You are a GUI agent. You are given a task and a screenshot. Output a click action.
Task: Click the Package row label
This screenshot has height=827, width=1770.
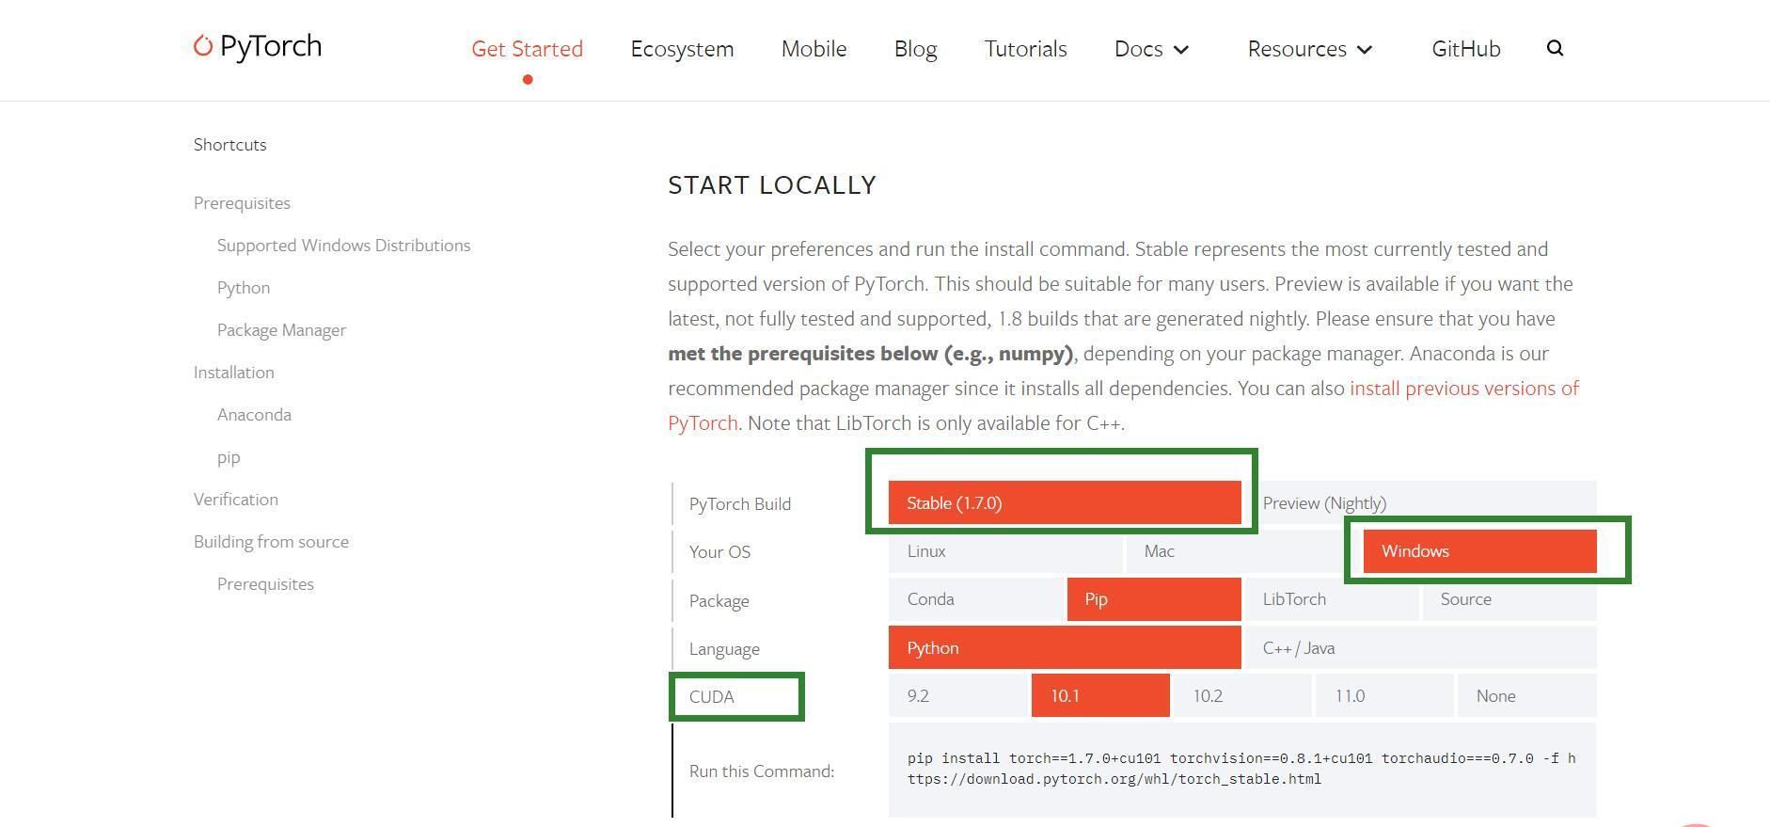719,601
